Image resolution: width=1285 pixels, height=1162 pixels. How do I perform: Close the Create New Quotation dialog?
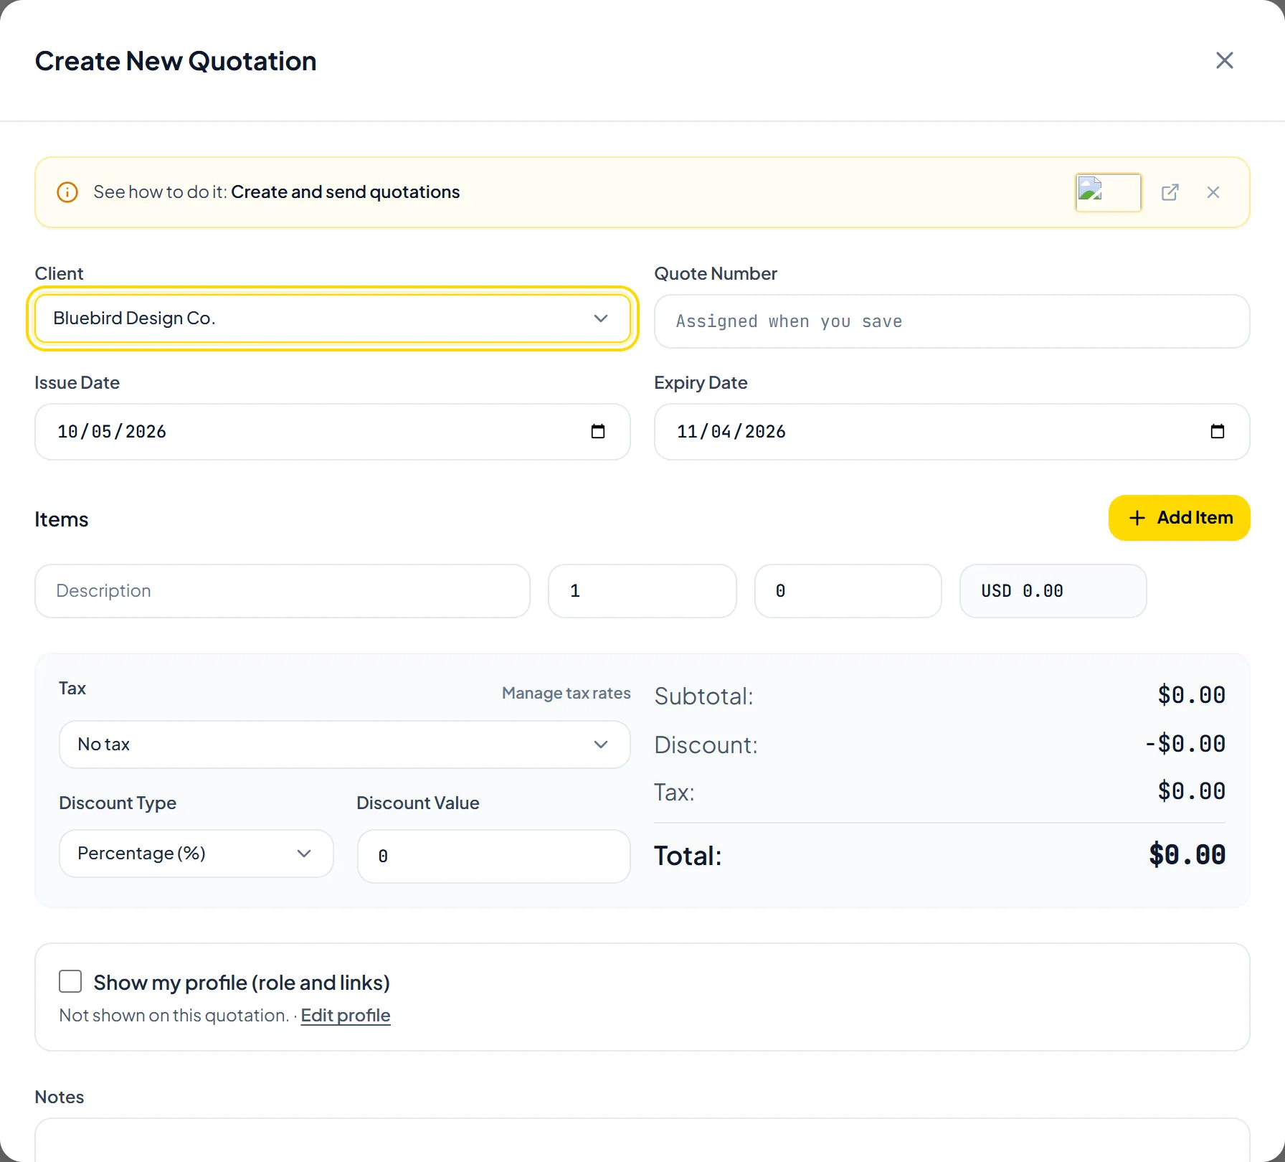click(x=1224, y=60)
